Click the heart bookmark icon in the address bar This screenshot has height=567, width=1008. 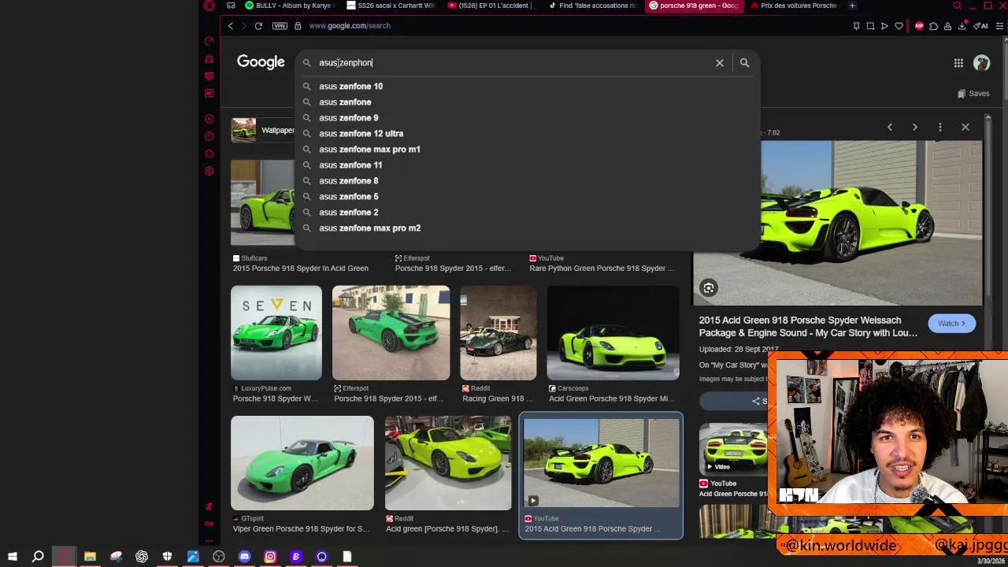pos(899,26)
